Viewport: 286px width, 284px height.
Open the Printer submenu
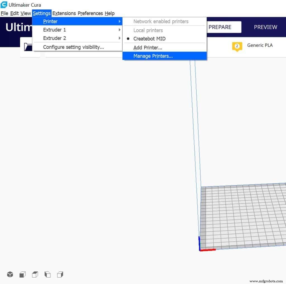tap(50, 21)
